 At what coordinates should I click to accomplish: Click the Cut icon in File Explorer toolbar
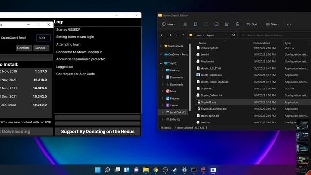point(185,24)
